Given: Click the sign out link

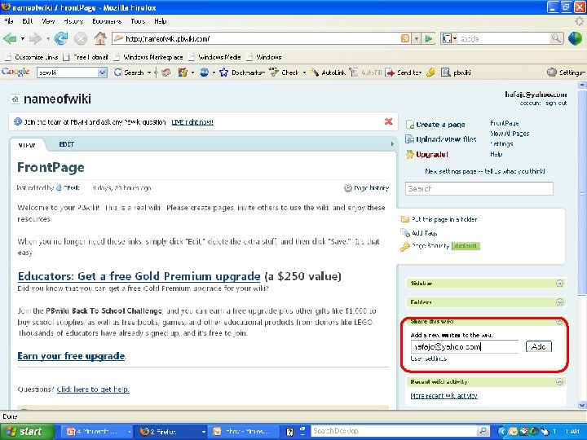Looking at the screenshot, I should pos(556,103).
